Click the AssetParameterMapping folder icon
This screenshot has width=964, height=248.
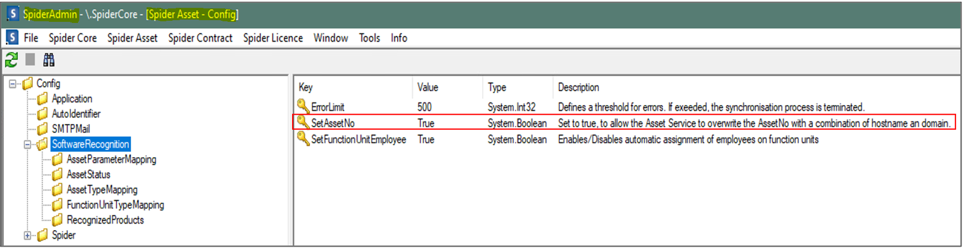(58, 160)
